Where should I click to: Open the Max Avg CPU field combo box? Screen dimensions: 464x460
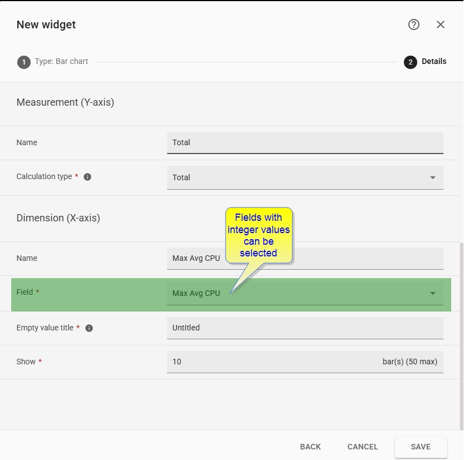[305, 293]
